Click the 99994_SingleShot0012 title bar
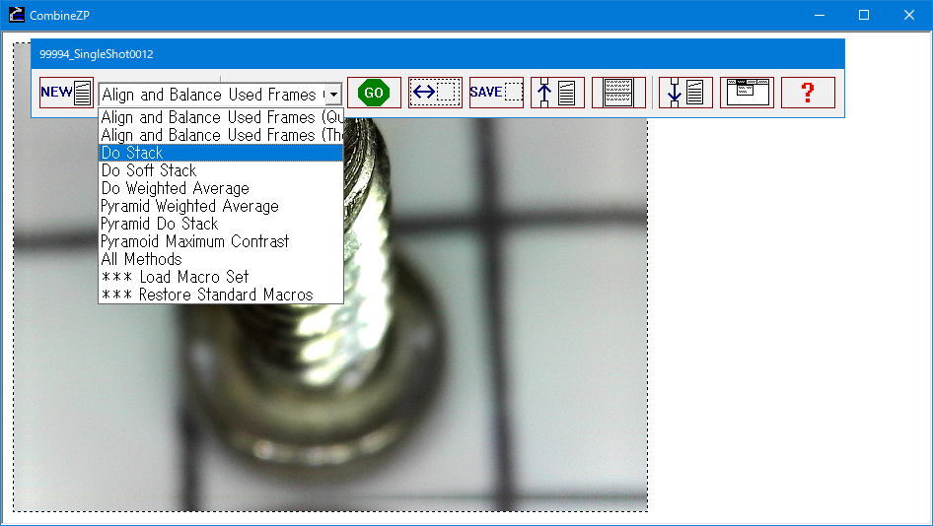Viewport: 933px width, 526px height. (x=437, y=54)
